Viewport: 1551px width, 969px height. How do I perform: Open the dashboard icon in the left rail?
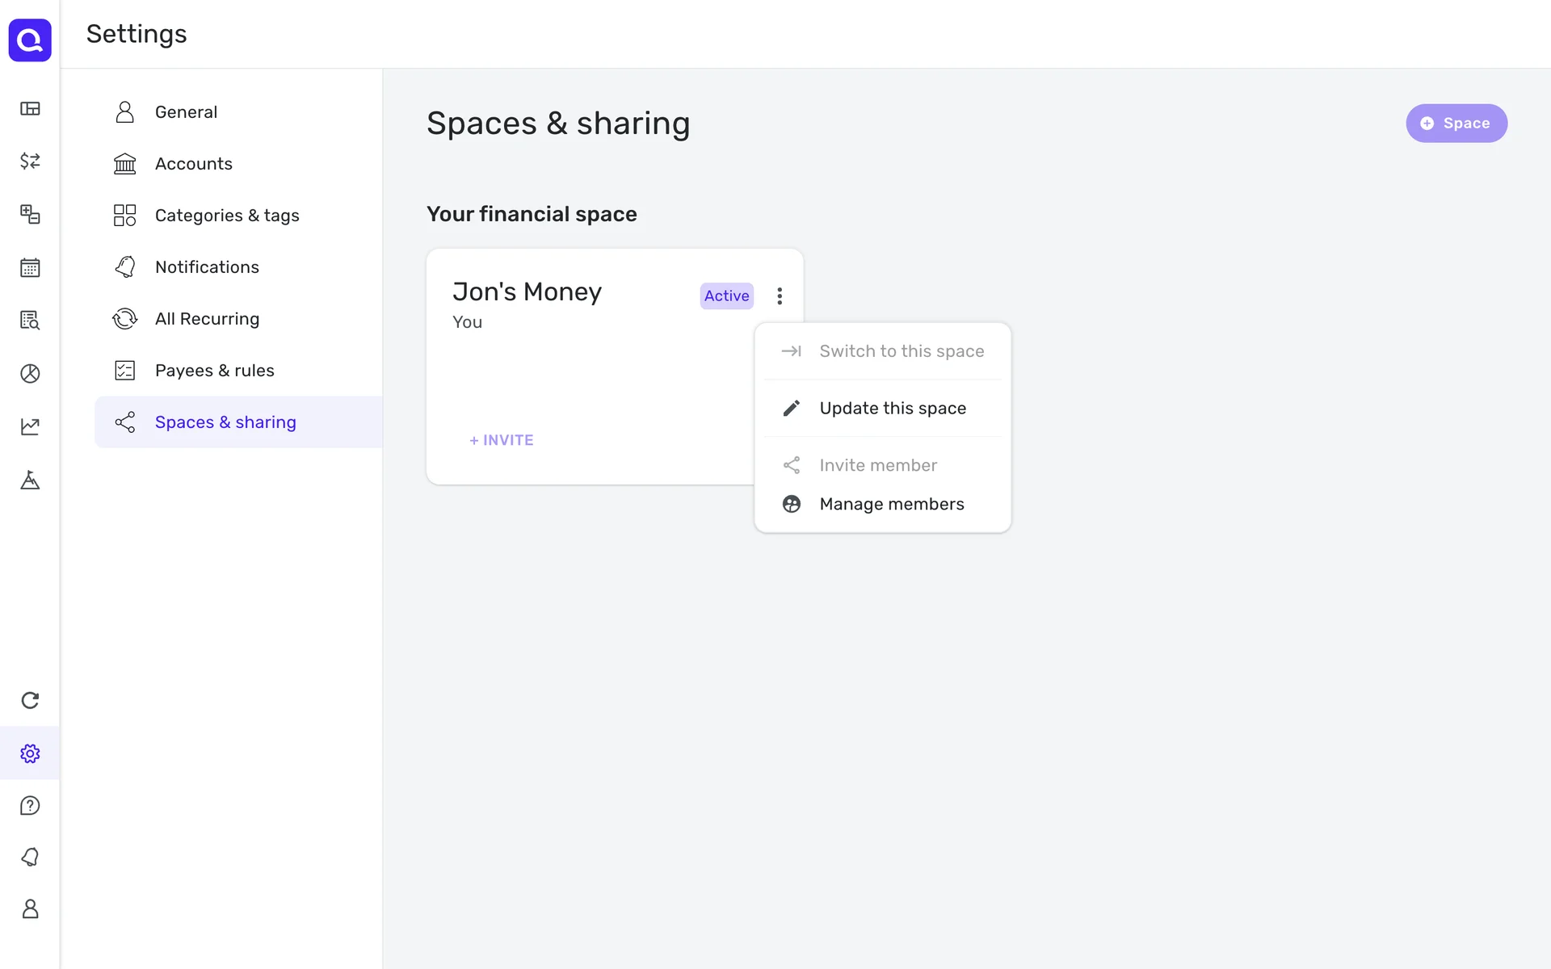(30, 108)
